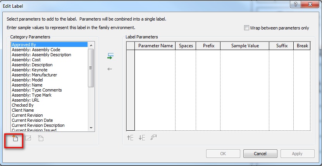Select Assembly: Assembly Code
Viewport: 322px width, 166px height.
click(x=50, y=50)
